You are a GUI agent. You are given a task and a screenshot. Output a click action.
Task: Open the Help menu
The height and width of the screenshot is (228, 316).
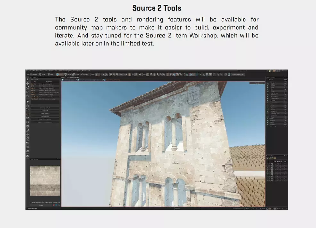click(89, 71)
